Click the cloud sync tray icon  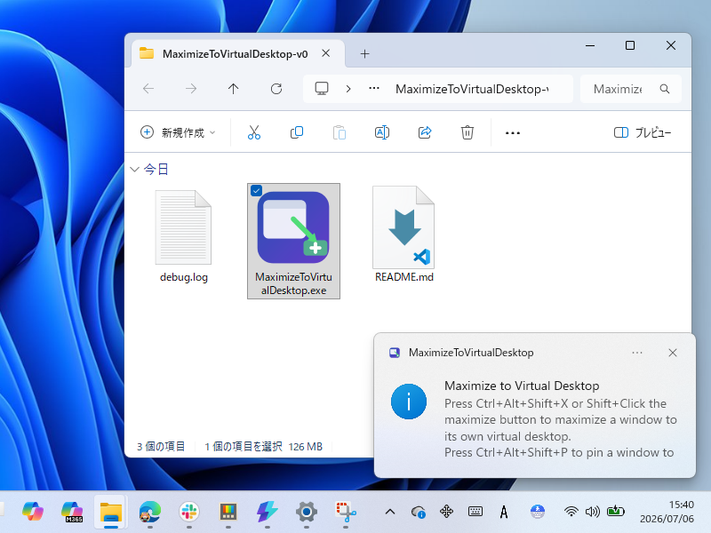[x=418, y=513]
